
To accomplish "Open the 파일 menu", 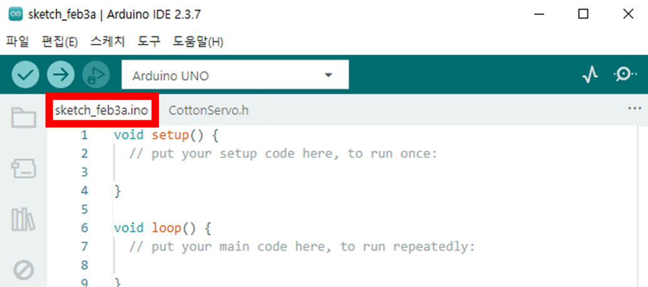I will click(x=18, y=42).
